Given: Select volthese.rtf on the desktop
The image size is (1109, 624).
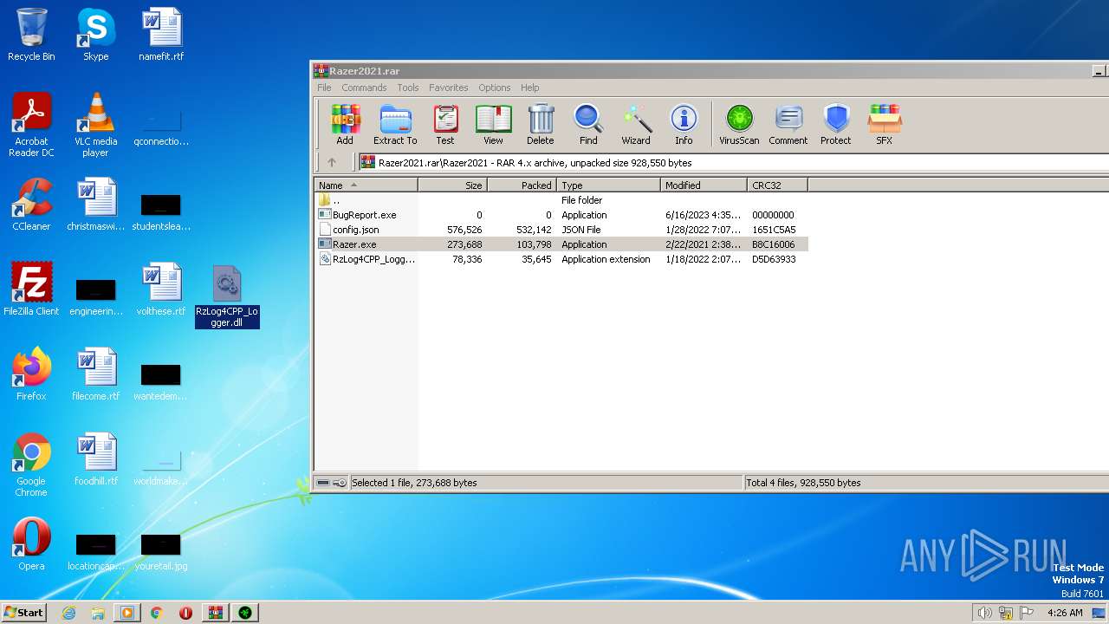Looking at the screenshot, I should 161,289.
